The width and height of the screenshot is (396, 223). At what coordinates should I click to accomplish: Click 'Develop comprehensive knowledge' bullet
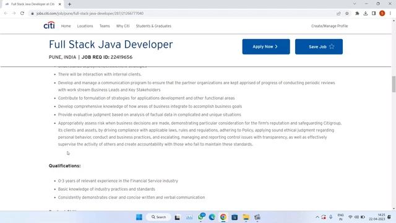click(150, 107)
